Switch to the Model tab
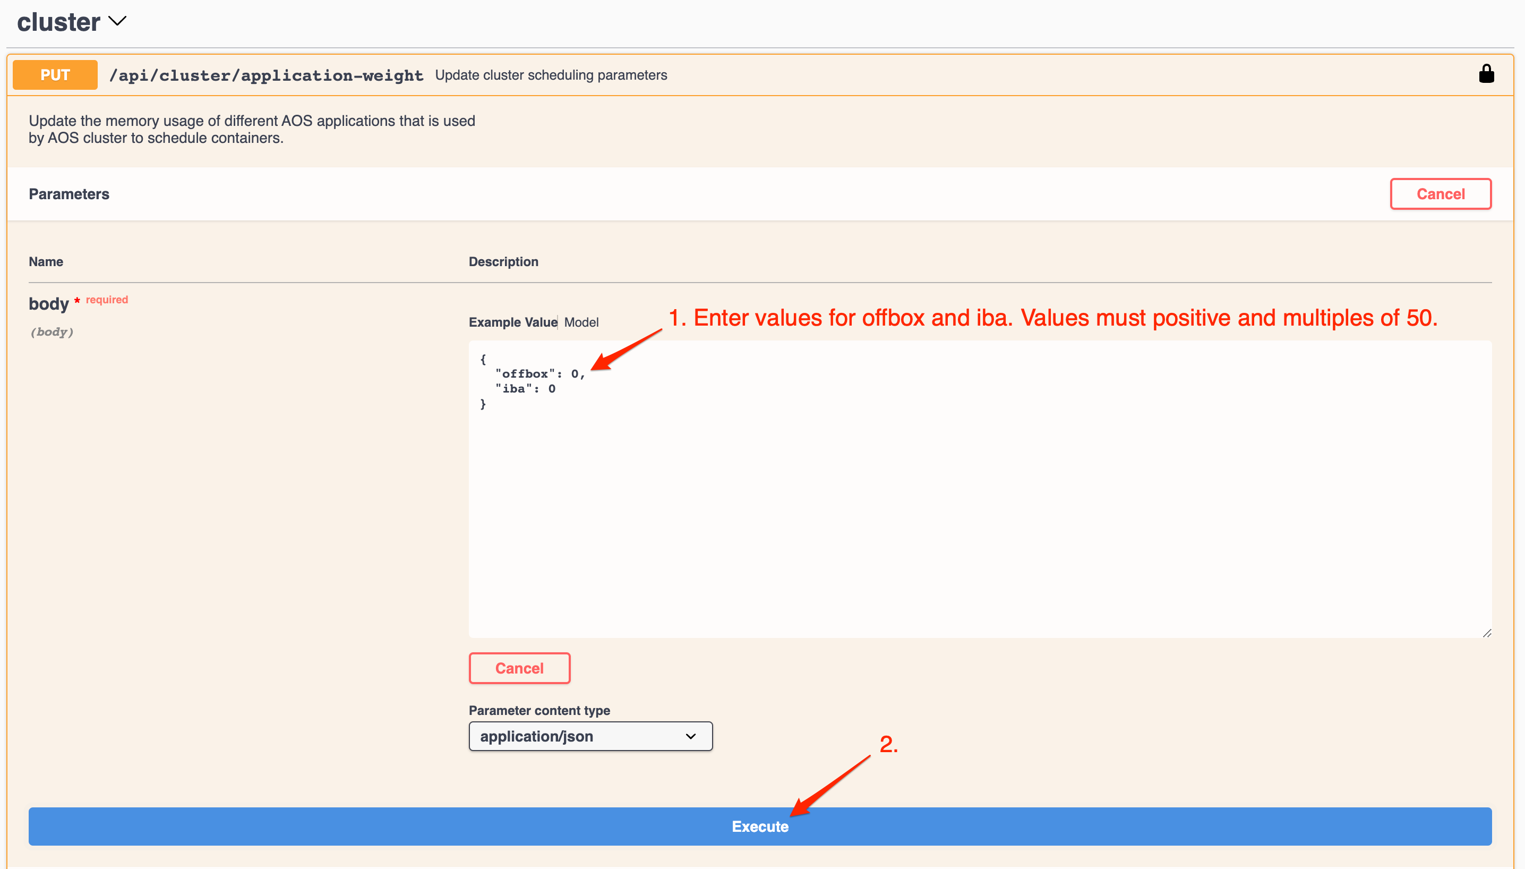 point(581,322)
